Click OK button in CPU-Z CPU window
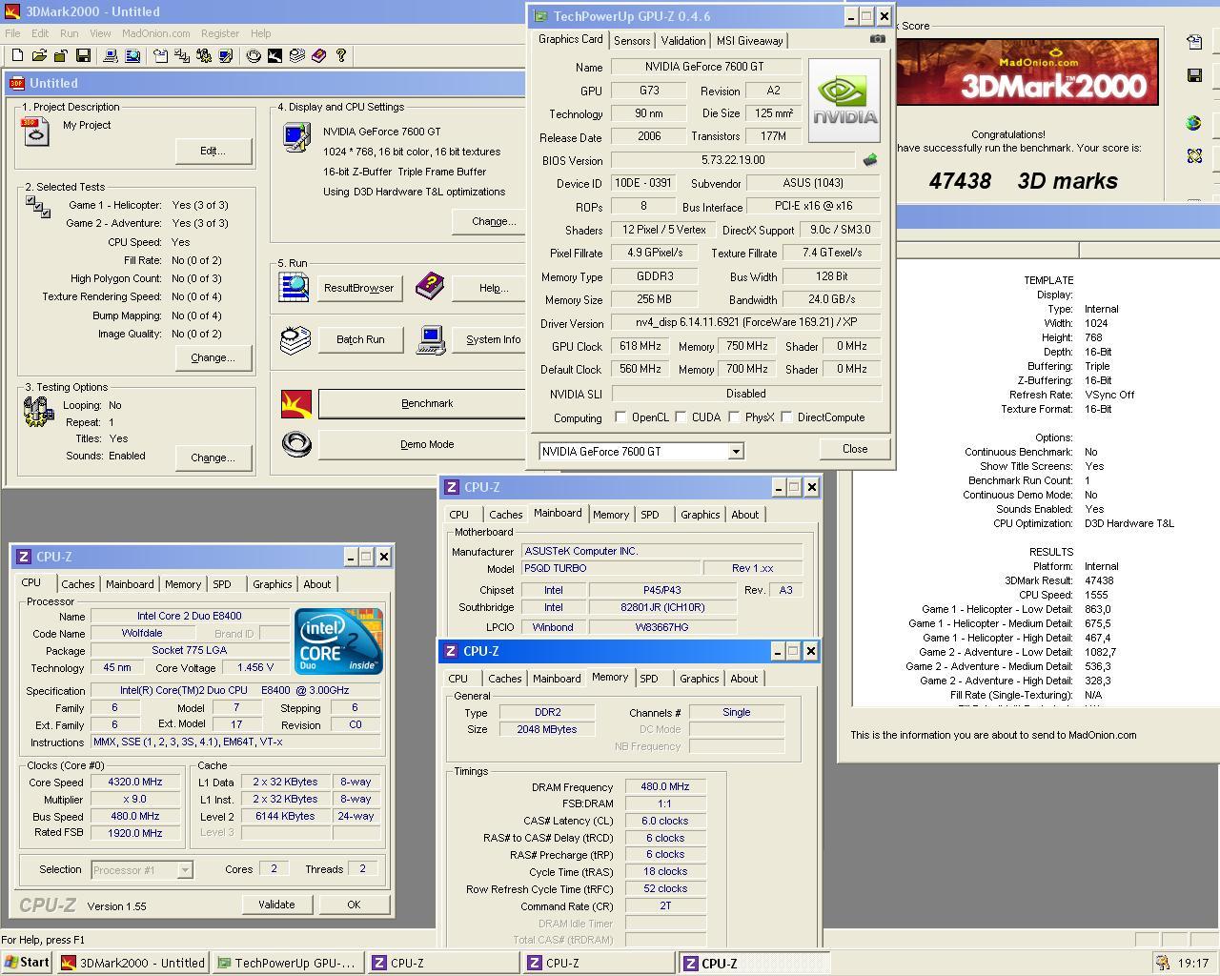 pyautogui.click(x=354, y=905)
